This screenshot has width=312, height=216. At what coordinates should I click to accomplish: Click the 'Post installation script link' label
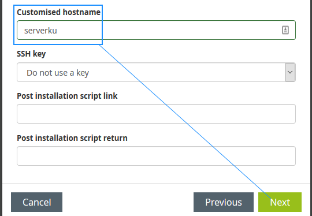click(x=67, y=96)
